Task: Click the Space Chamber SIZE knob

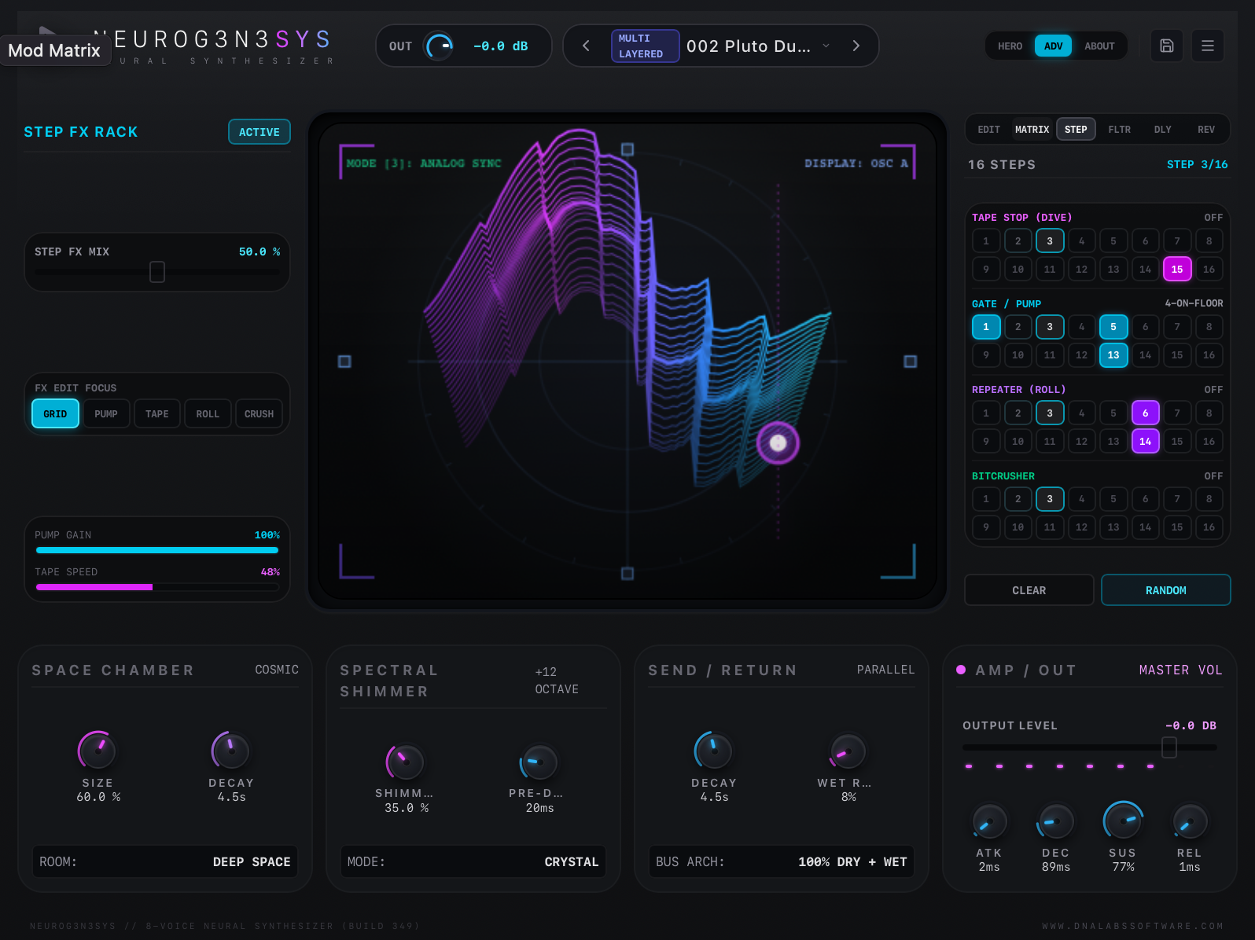Action: coord(98,750)
